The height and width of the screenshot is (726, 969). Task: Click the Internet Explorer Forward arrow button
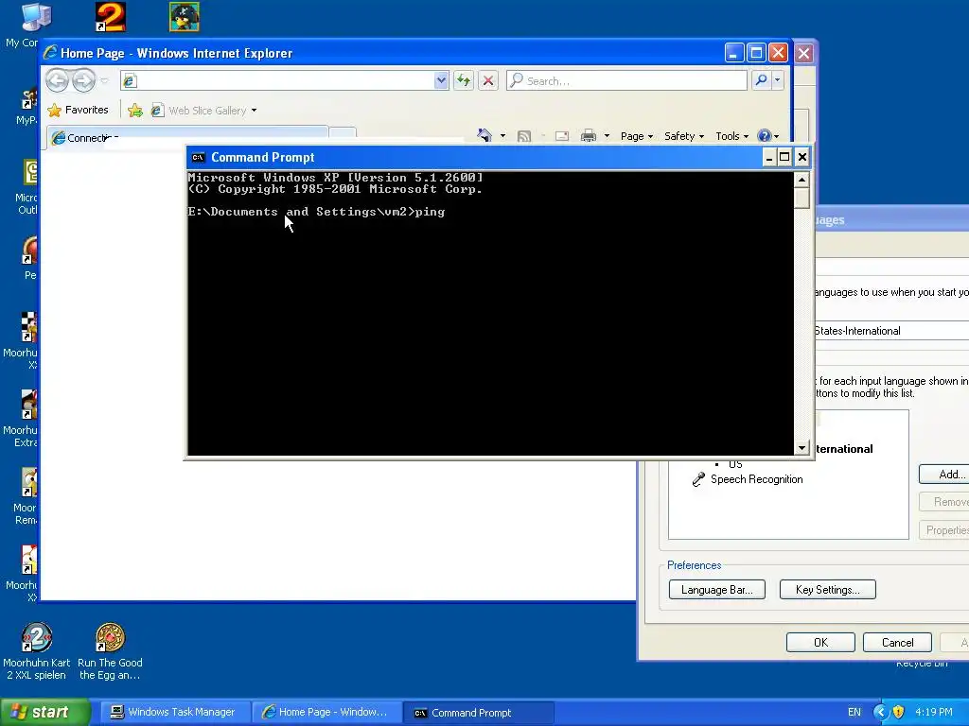(x=83, y=80)
